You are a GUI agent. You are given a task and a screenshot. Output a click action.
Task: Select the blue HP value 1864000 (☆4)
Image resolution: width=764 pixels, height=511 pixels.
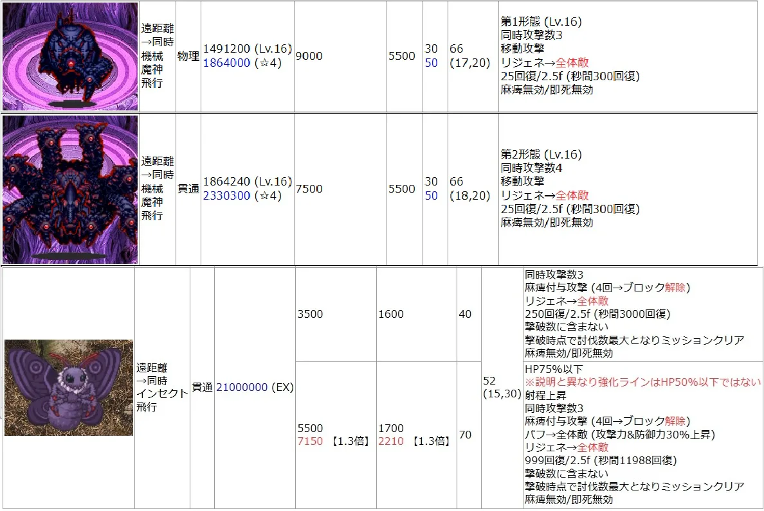click(242, 63)
